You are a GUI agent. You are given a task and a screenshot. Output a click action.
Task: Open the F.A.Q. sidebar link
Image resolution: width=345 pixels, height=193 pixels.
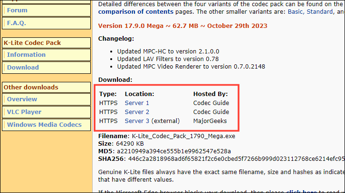[17, 23]
